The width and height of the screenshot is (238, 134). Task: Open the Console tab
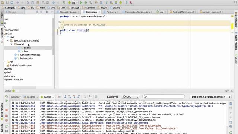click(30, 97)
